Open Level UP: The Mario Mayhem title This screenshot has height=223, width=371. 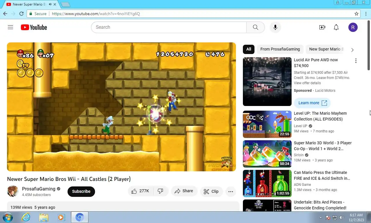[320, 116]
